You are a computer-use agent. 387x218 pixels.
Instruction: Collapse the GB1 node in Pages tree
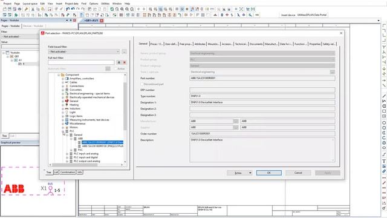[7, 56]
